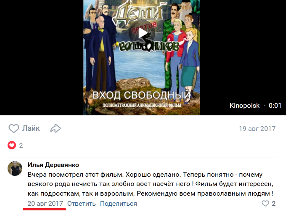Open Илья Деревянко's avatar photo

pos(15,168)
